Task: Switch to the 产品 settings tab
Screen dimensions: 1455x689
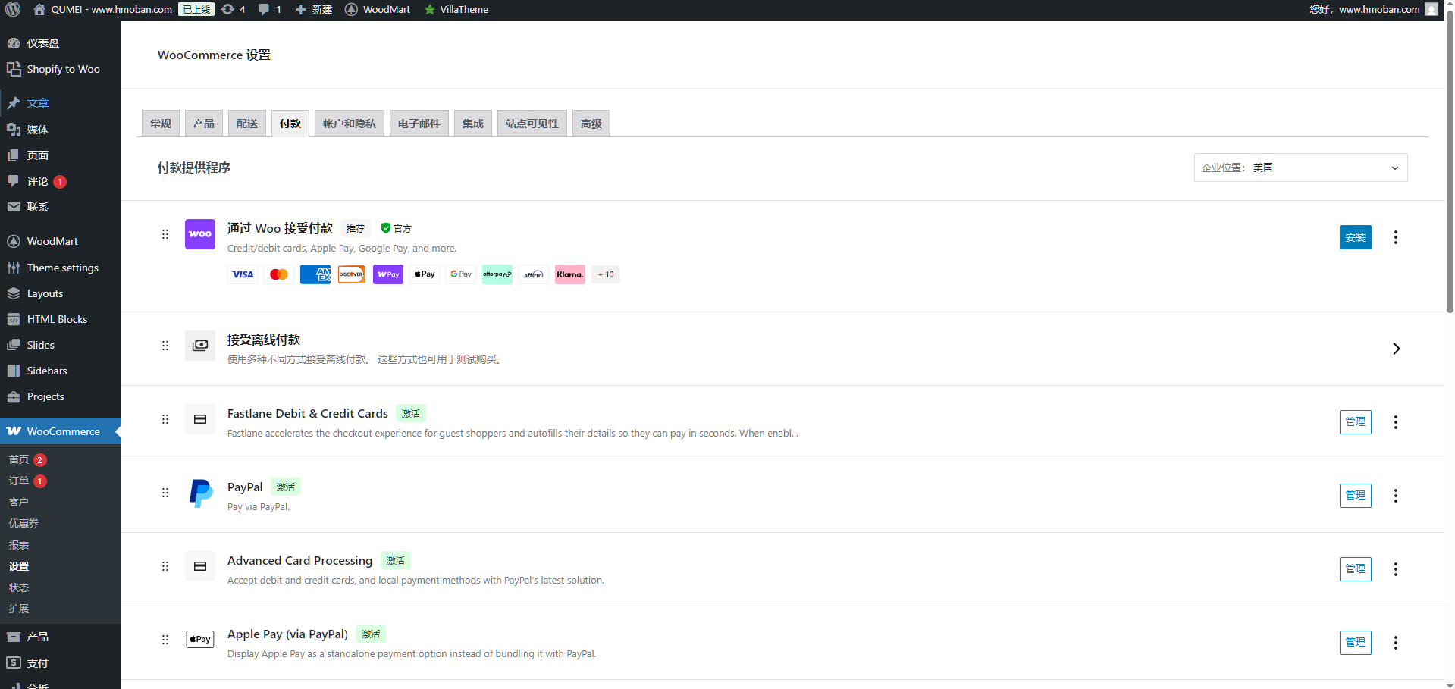Action: (x=204, y=124)
